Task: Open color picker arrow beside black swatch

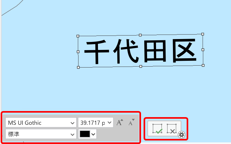Action: 93,134
